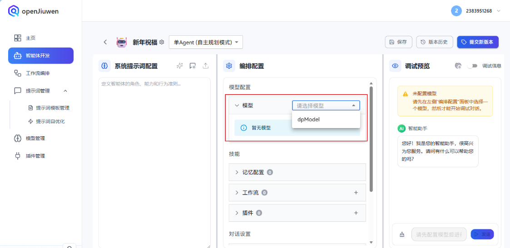
Task: Click the 调试预览 eye icon
Action: 395,66
